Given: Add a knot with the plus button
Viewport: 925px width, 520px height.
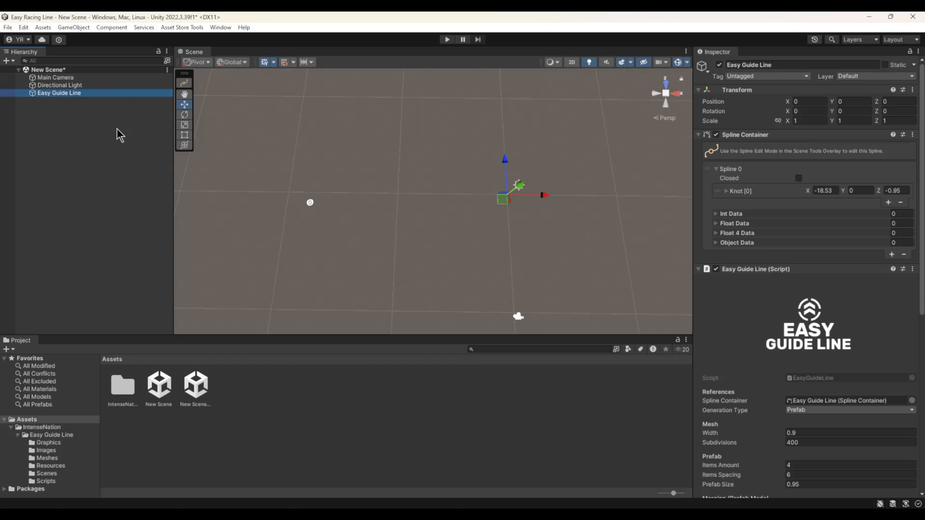Looking at the screenshot, I should tap(888, 203).
